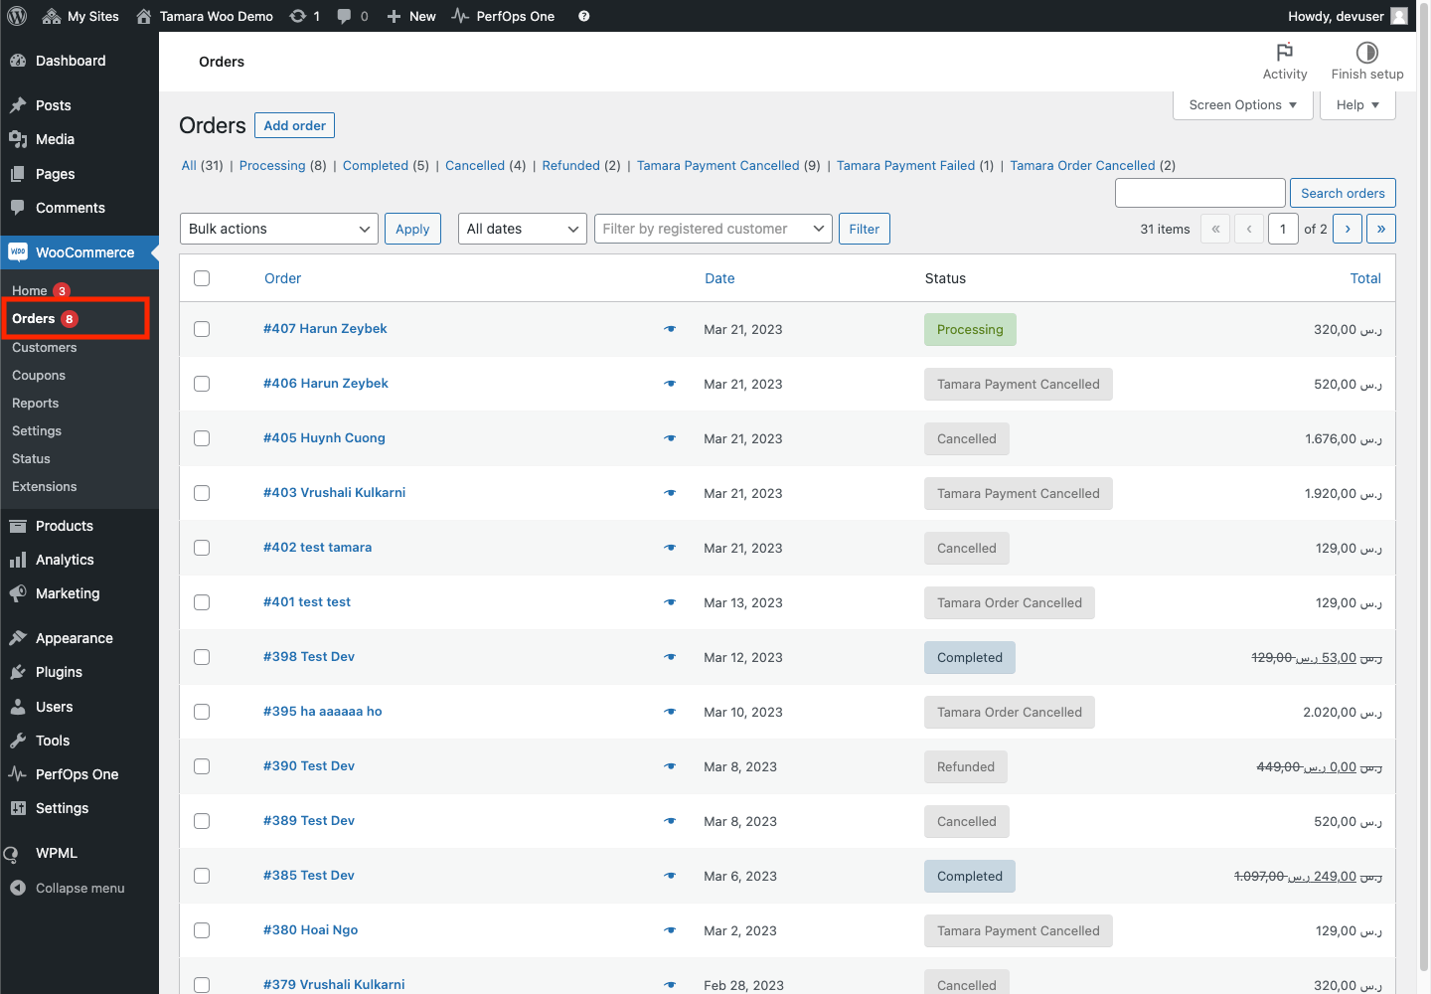
Task: Jump to the last orders page
Action: point(1381,229)
